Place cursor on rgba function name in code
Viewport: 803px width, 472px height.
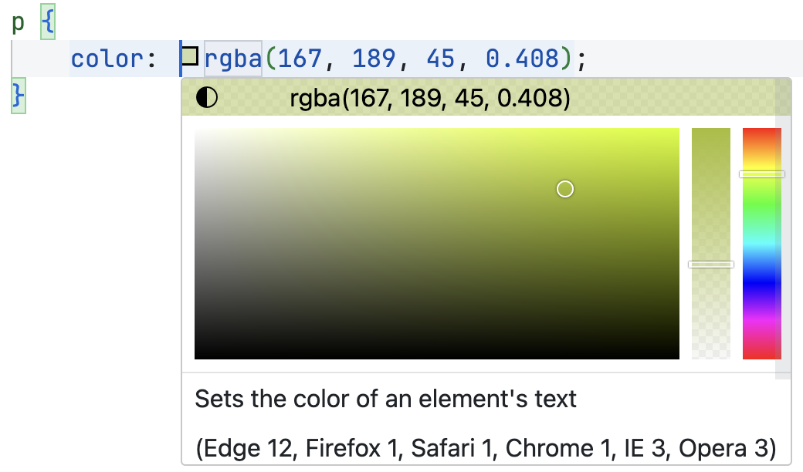(233, 59)
